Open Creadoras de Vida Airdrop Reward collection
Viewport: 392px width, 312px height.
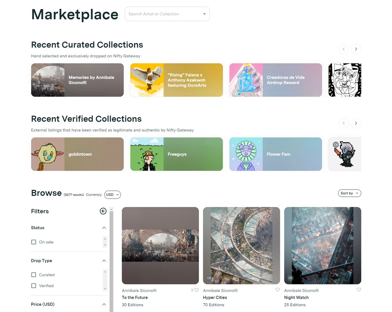pos(276,80)
